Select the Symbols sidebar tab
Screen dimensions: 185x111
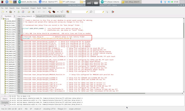pos(8,16)
